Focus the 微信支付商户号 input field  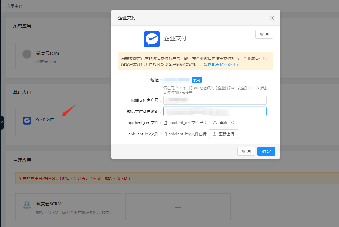click(215, 100)
